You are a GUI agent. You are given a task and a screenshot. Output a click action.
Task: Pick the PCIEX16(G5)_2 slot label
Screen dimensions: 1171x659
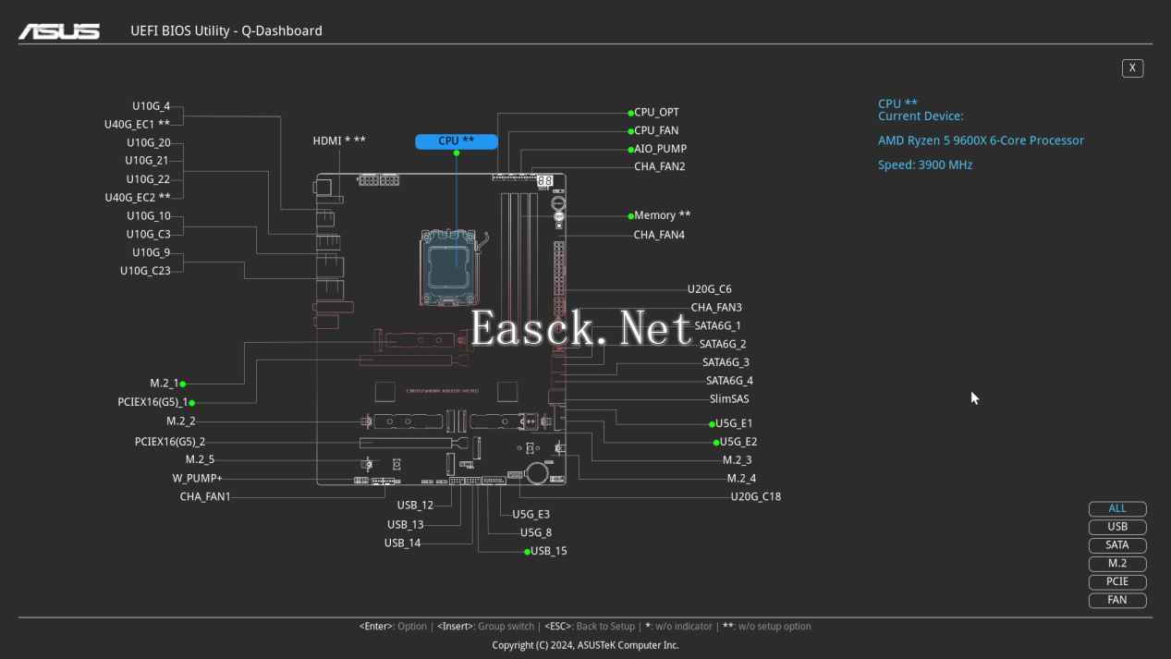coord(170,442)
